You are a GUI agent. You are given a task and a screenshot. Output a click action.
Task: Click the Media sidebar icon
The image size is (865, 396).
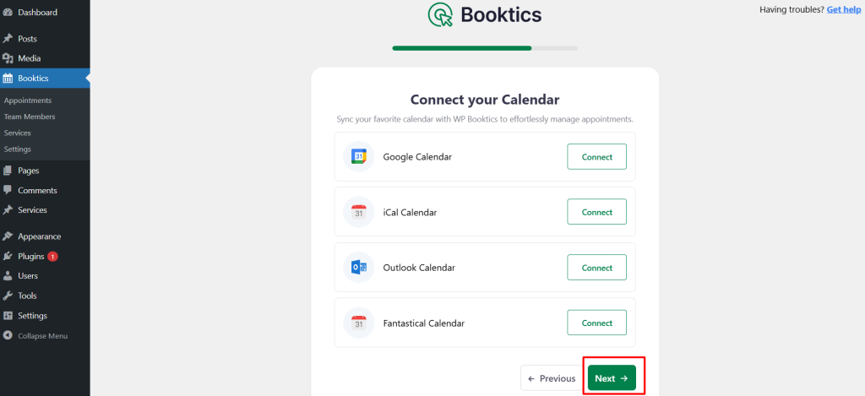[8, 58]
